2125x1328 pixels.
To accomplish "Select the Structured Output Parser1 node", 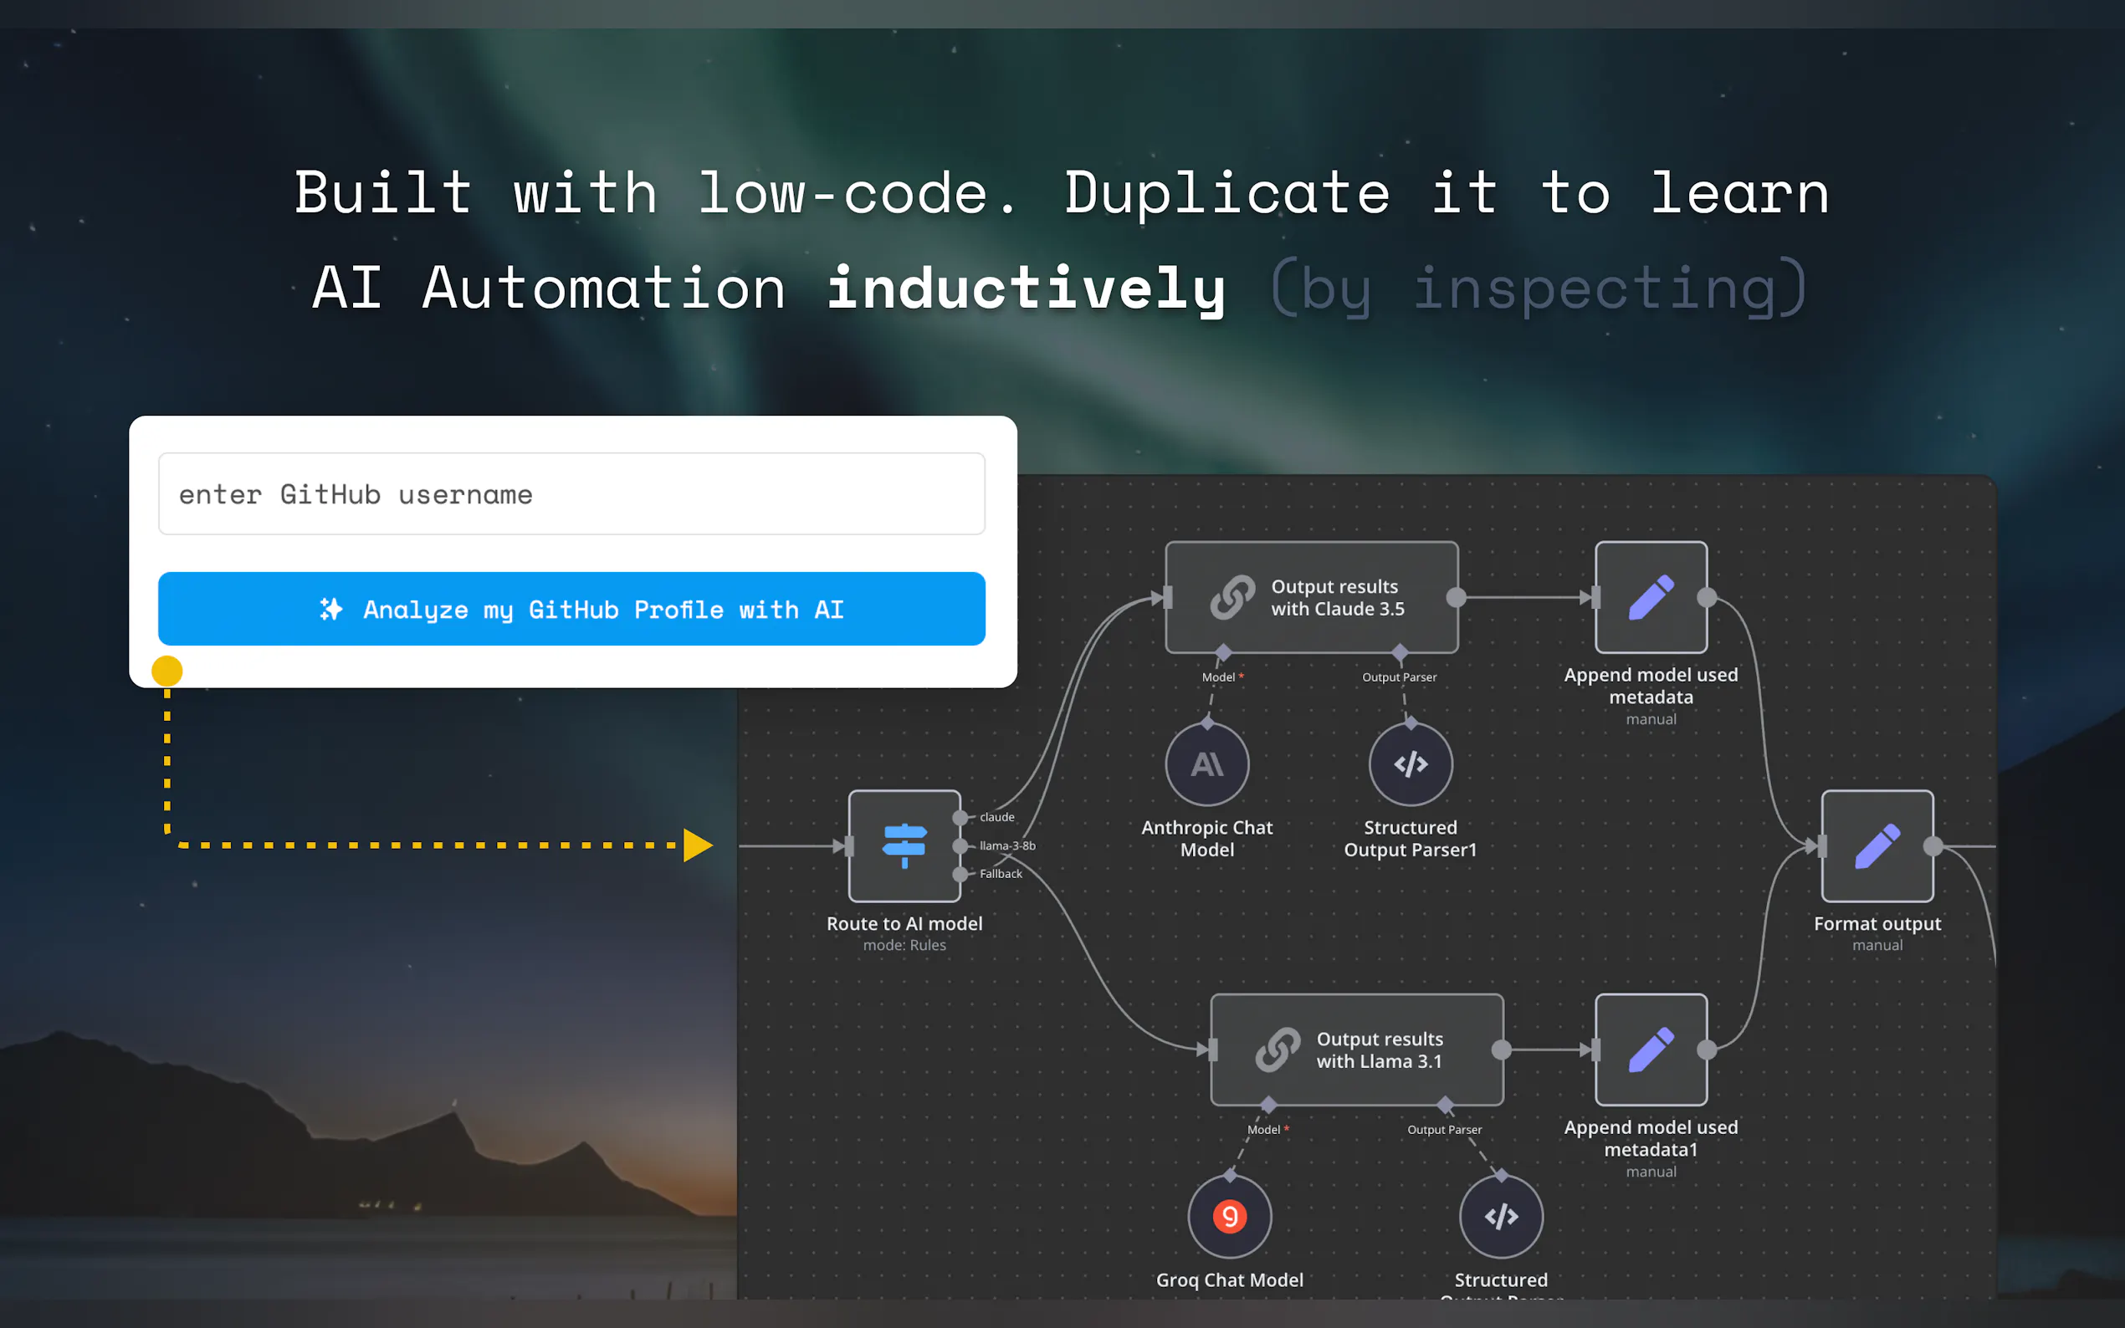I will (x=1410, y=764).
